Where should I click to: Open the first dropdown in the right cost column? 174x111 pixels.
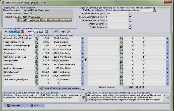tap(167, 38)
